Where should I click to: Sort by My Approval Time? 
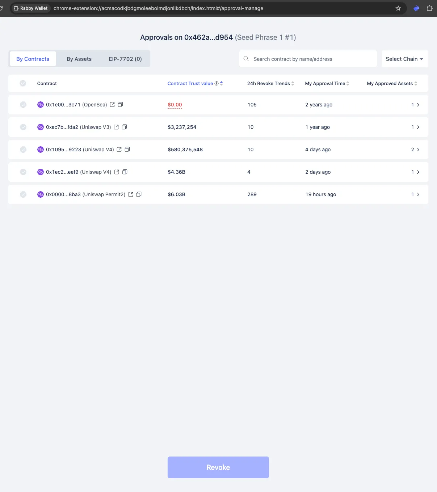point(347,83)
